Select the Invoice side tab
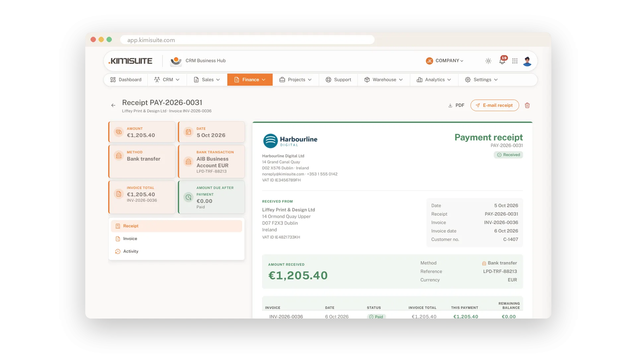Screen dimensions: 637x358 [176, 239]
